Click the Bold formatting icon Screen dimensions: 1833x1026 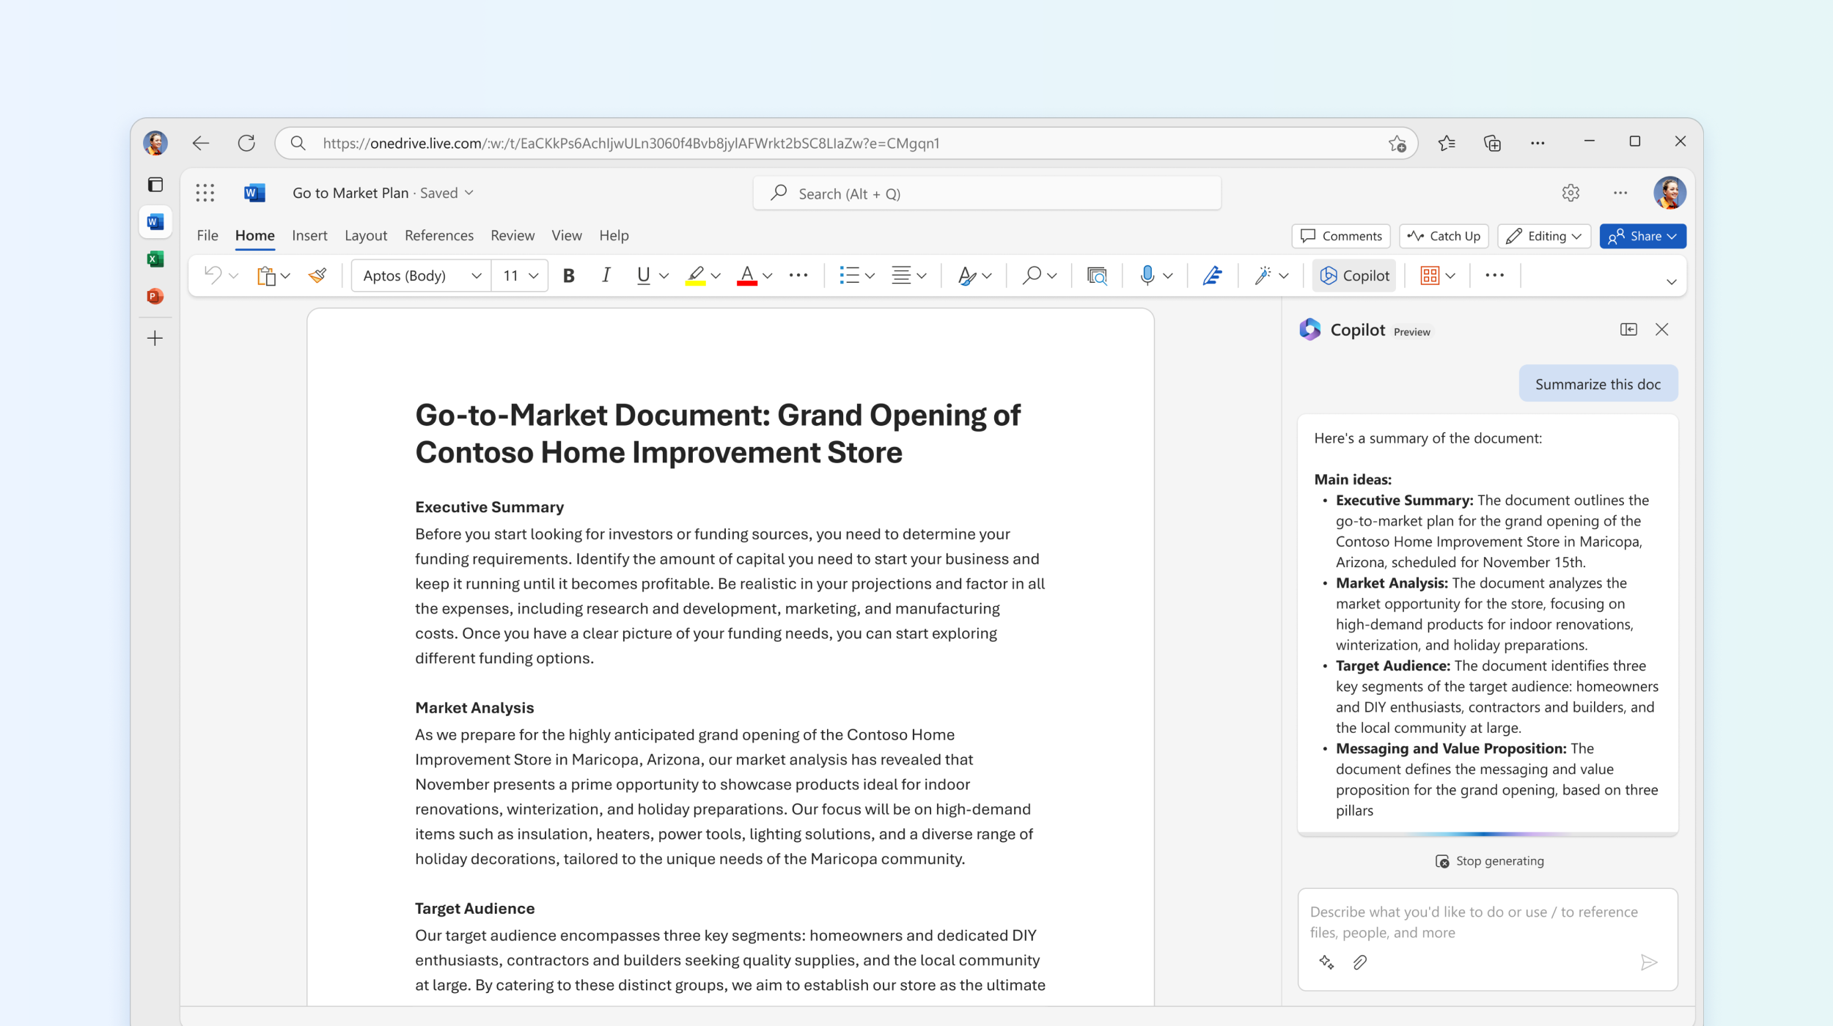point(567,276)
